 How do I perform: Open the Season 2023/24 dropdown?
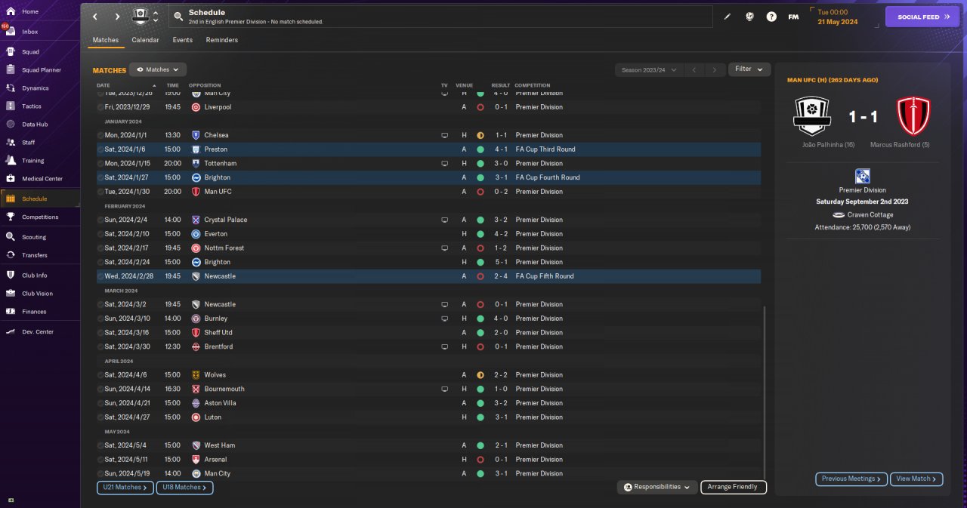click(649, 69)
